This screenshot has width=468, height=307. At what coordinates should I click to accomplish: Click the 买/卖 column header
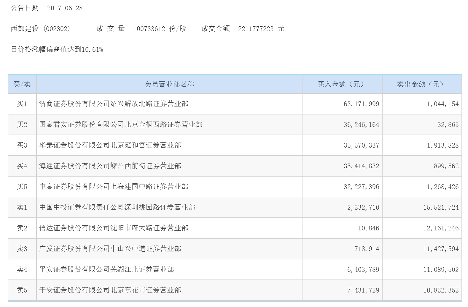pos(22,84)
